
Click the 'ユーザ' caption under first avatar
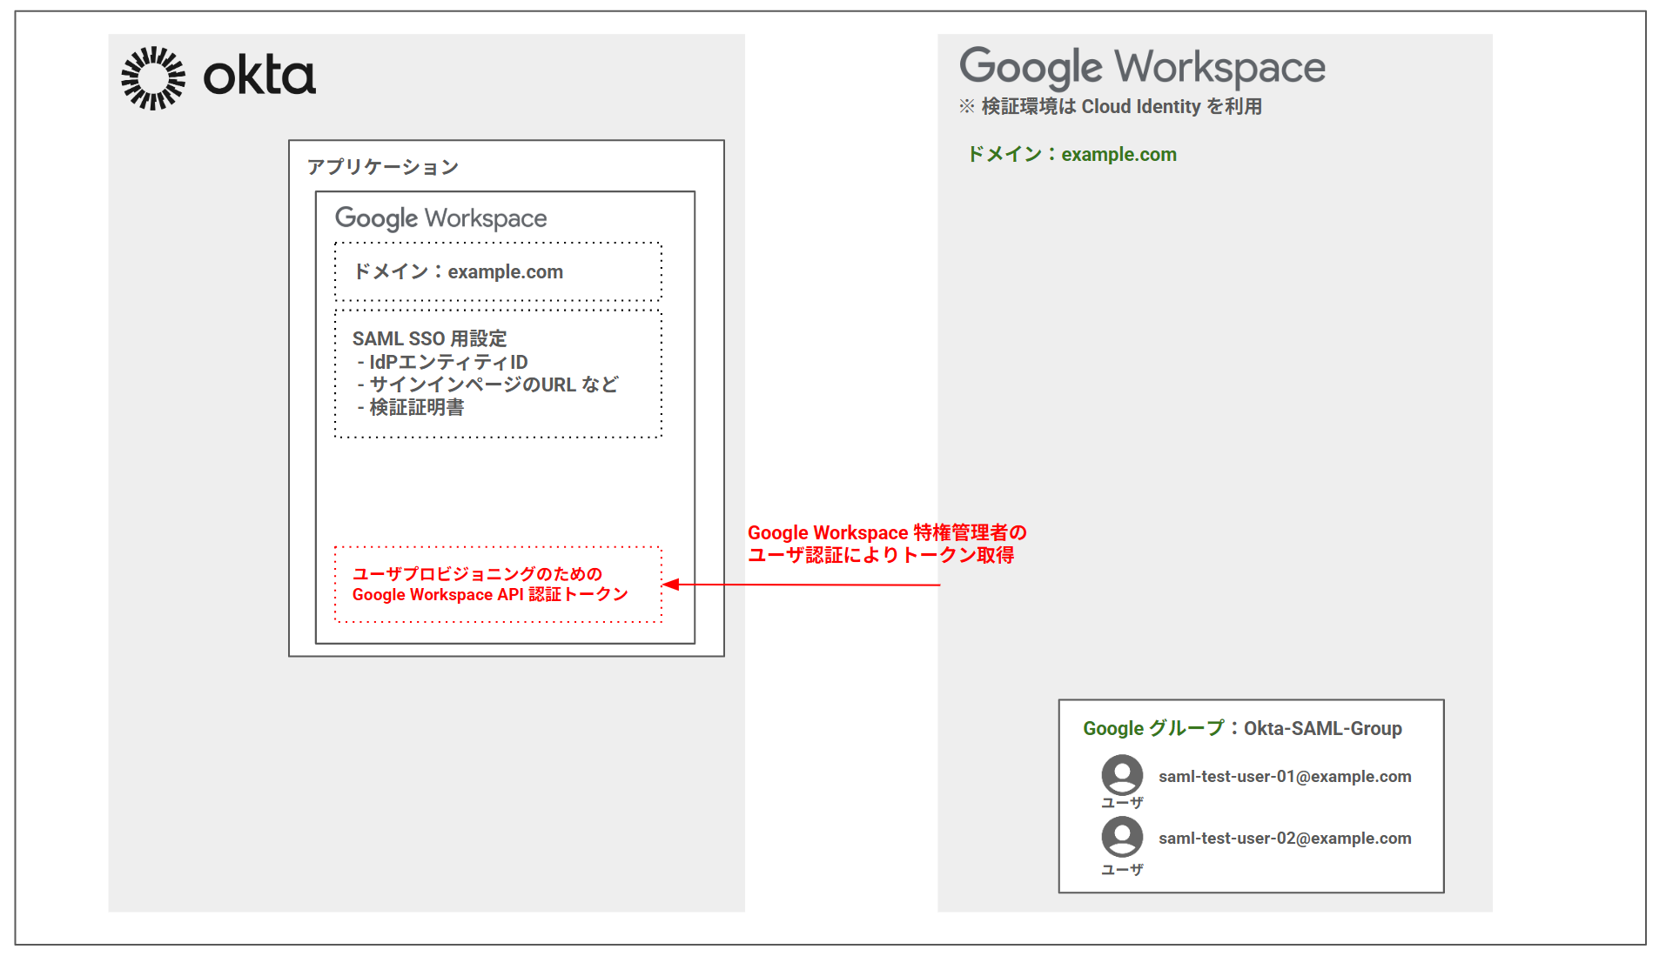pos(1122,802)
